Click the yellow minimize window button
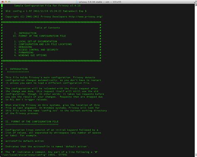 pyautogui.click(x=6, y=2)
